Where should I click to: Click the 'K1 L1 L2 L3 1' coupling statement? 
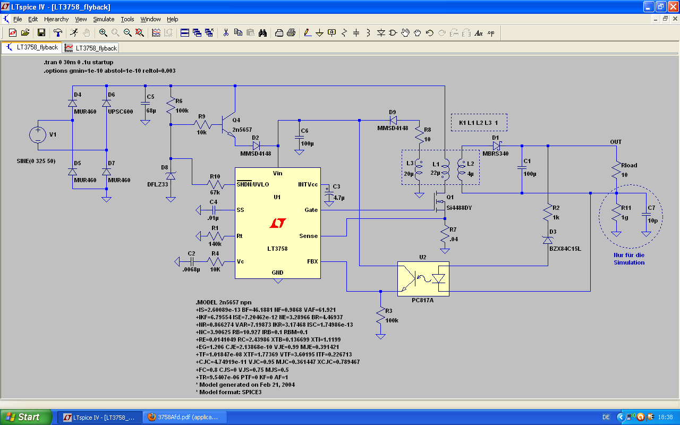479,123
